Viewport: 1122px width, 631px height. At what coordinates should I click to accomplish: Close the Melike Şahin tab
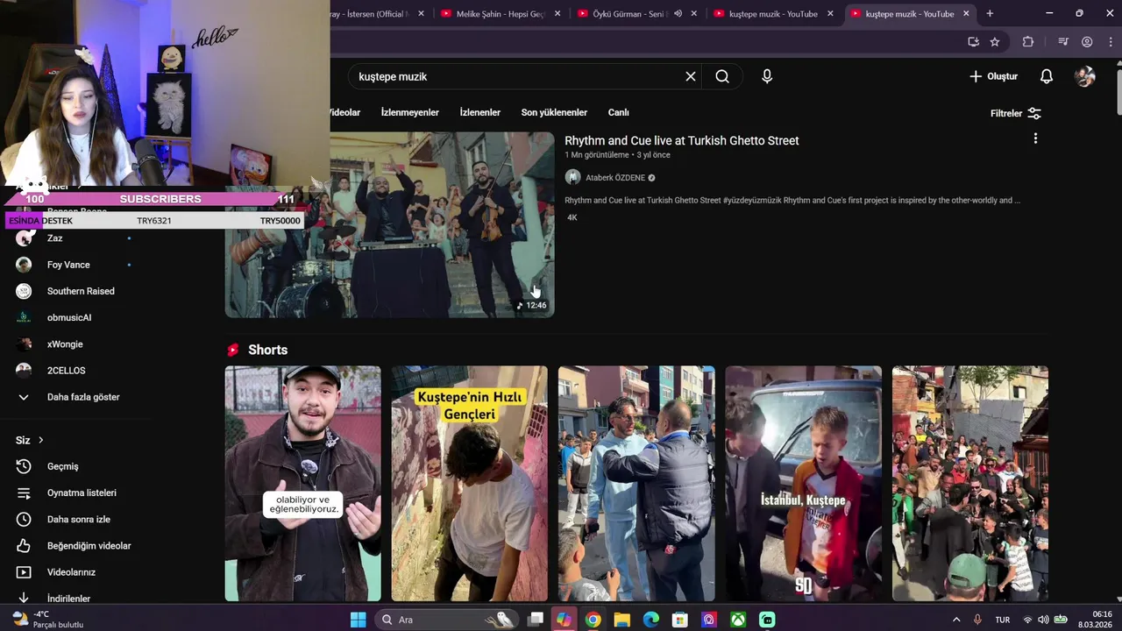click(557, 14)
